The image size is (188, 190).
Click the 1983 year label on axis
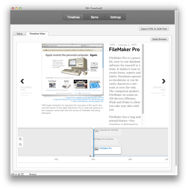(93, 159)
